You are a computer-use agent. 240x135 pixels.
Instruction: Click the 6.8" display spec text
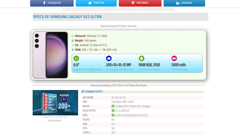76,65
